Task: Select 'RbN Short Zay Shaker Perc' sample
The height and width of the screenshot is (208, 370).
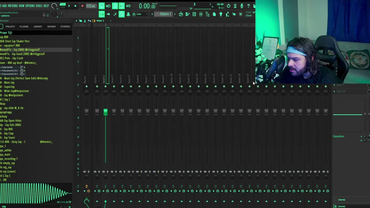Action: point(15,41)
